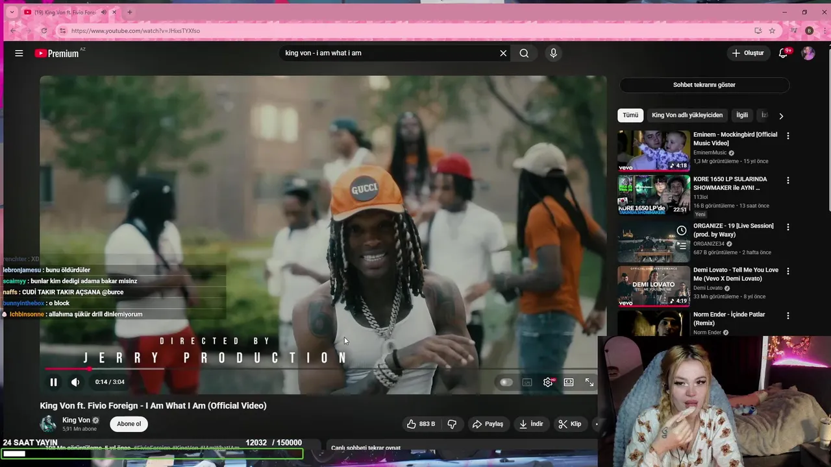Open tab search dropdown arrow
The image size is (831, 467).
(x=12, y=12)
